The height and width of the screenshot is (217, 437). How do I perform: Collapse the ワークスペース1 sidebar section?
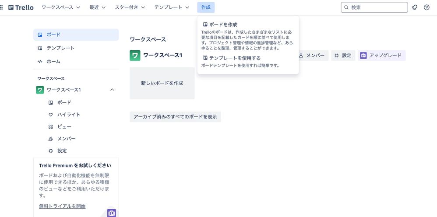[x=112, y=90]
